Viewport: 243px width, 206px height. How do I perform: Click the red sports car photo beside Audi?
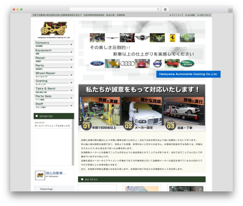142,63
